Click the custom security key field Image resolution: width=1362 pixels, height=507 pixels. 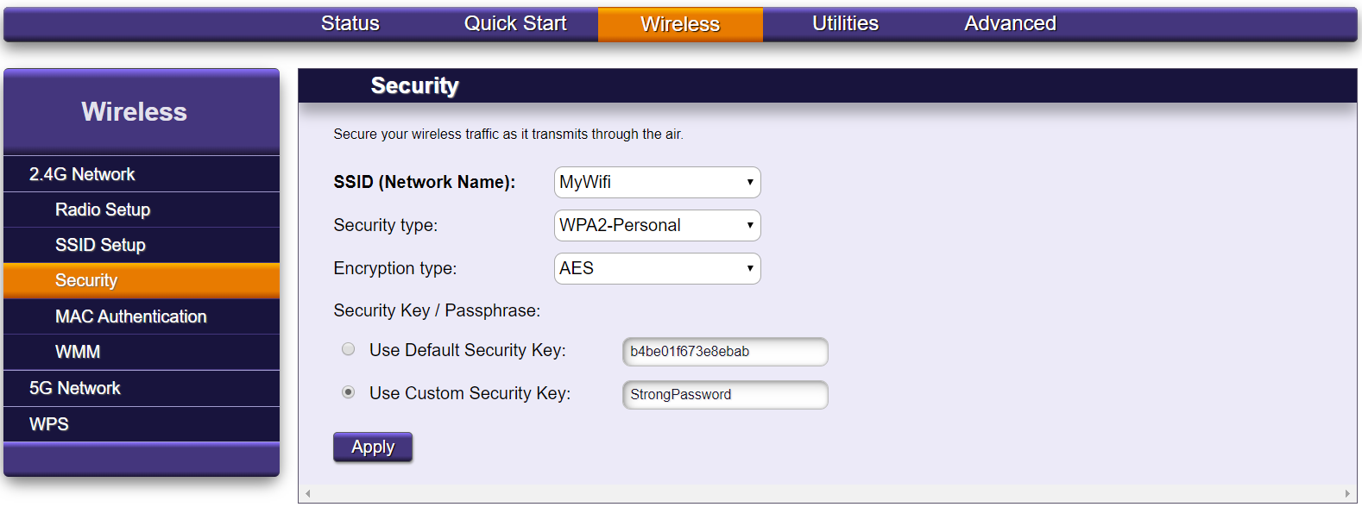click(x=724, y=395)
